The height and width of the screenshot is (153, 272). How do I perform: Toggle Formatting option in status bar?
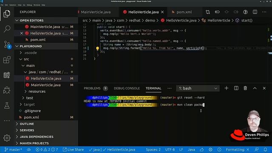tap(238, 150)
